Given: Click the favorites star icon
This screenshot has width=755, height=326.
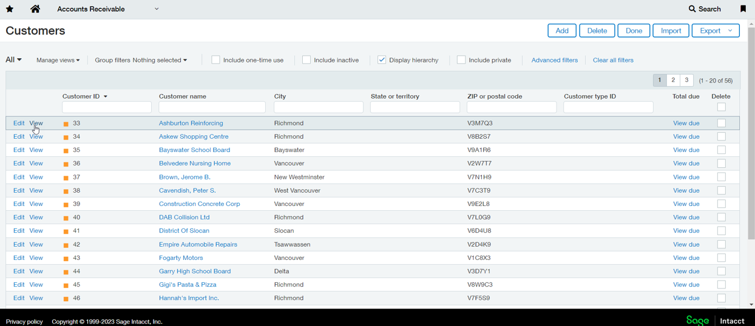Looking at the screenshot, I should click(10, 9).
